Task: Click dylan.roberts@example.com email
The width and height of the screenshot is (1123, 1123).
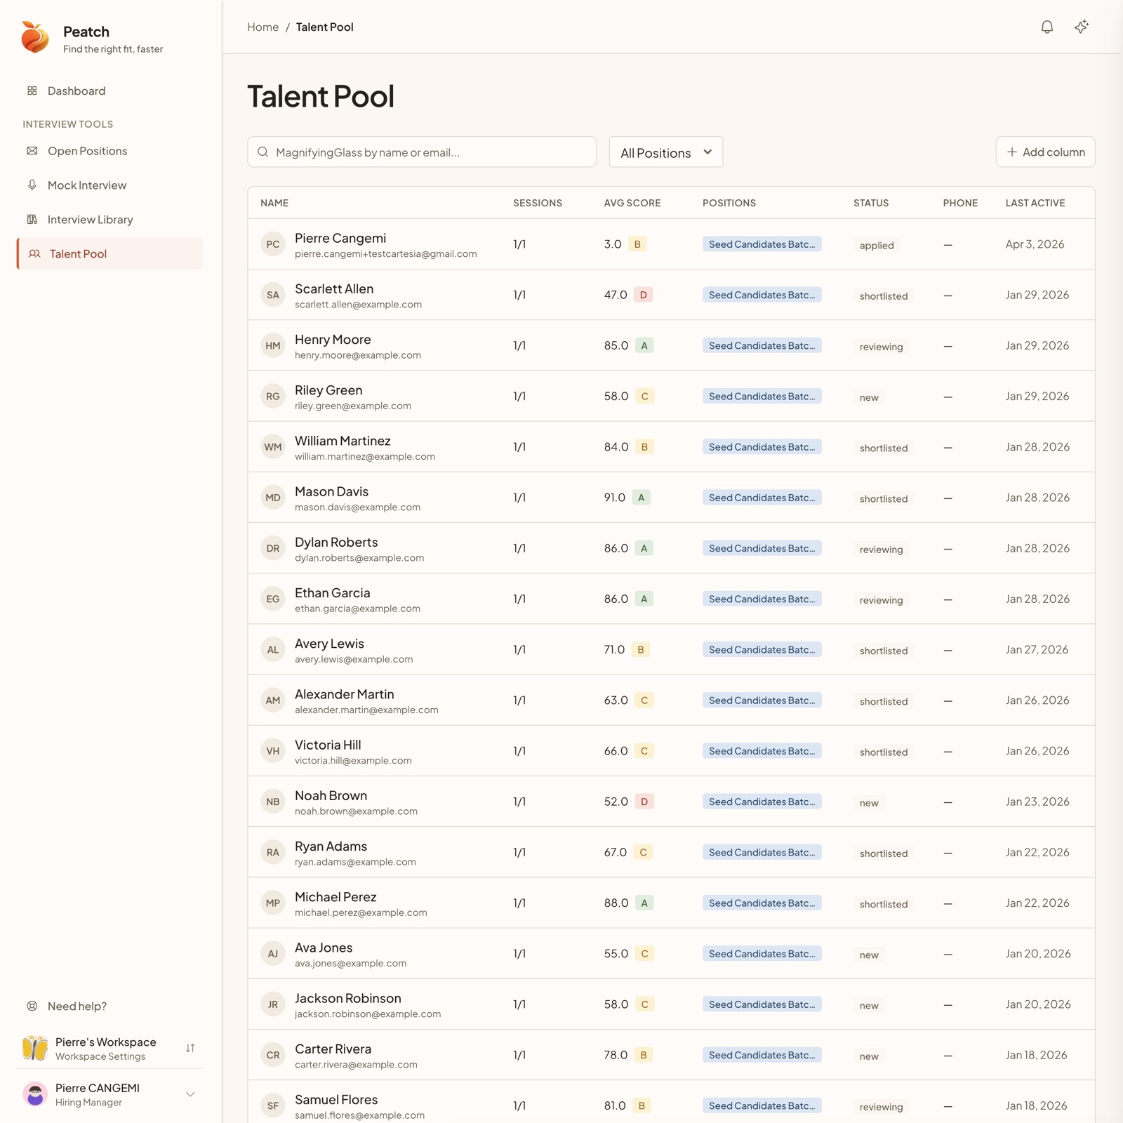Action: tap(359, 558)
